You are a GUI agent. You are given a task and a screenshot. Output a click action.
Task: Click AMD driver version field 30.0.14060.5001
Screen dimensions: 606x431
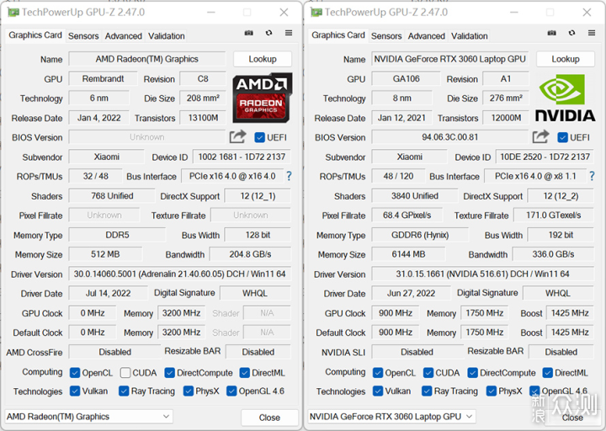tap(179, 274)
